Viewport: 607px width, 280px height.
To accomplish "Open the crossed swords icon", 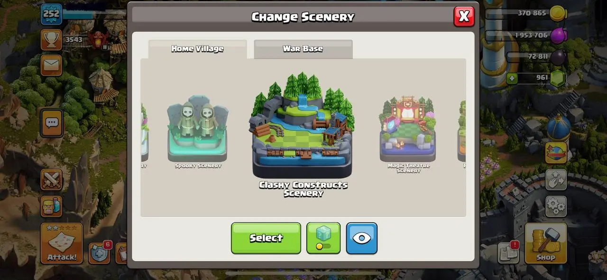I will pos(51,180).
